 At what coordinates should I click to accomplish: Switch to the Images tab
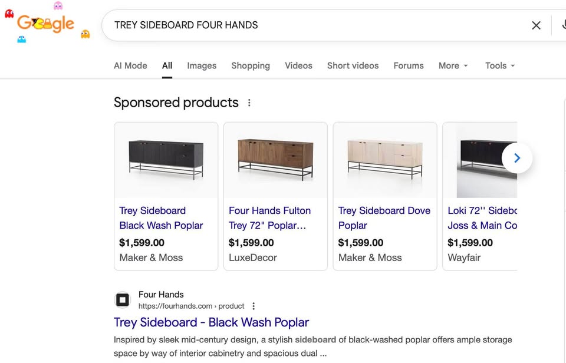point(201,65)
